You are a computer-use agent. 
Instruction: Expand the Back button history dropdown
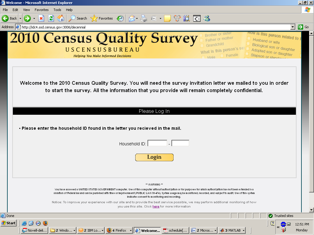tap(20, 18)
